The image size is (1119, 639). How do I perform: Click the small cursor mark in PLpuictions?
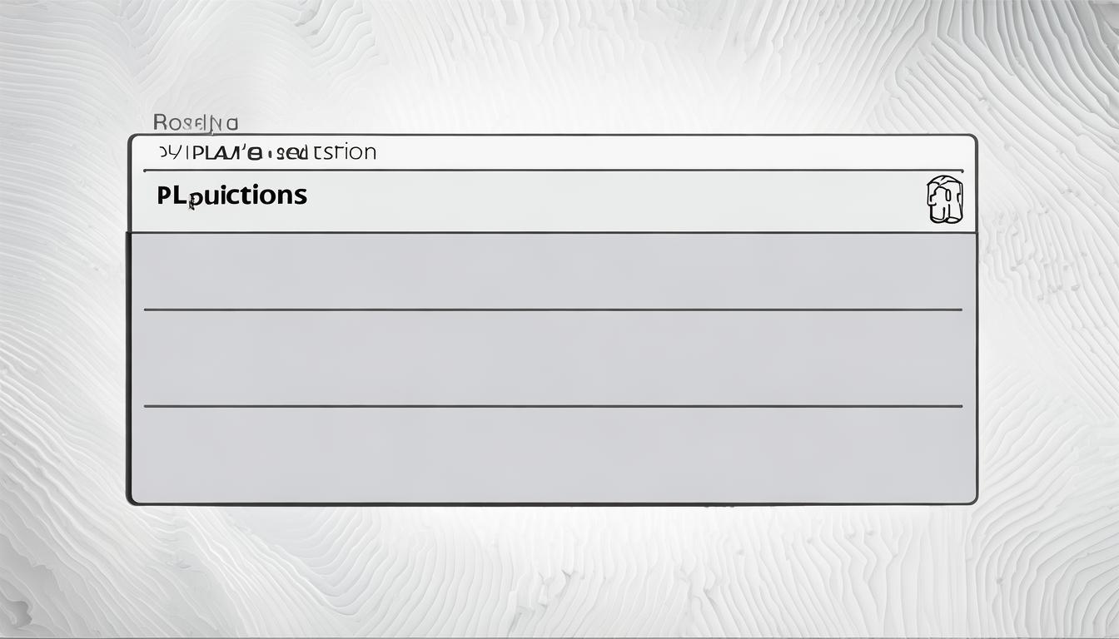[x=191, y=202]
